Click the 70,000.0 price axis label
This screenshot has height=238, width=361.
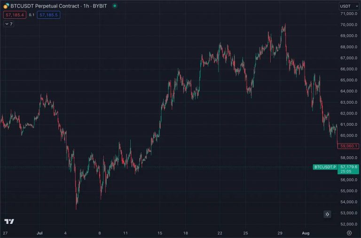click(349, 24)
